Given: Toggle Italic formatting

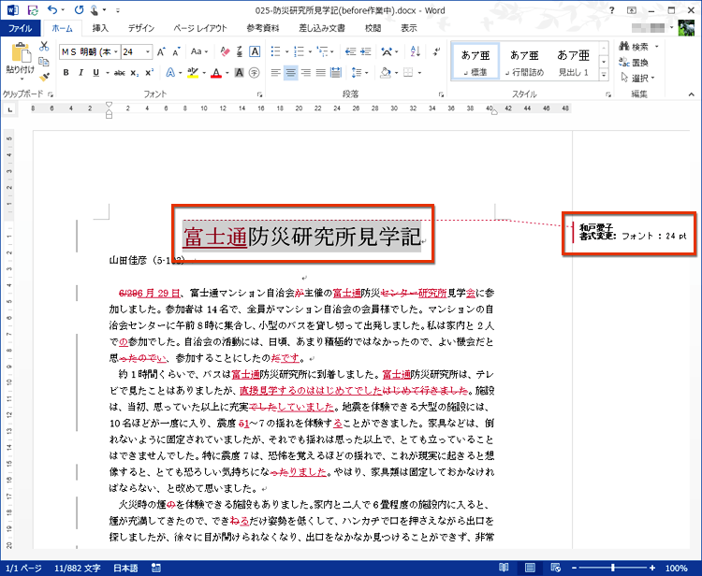Looking at the screenshot, I should coord(81,72).
